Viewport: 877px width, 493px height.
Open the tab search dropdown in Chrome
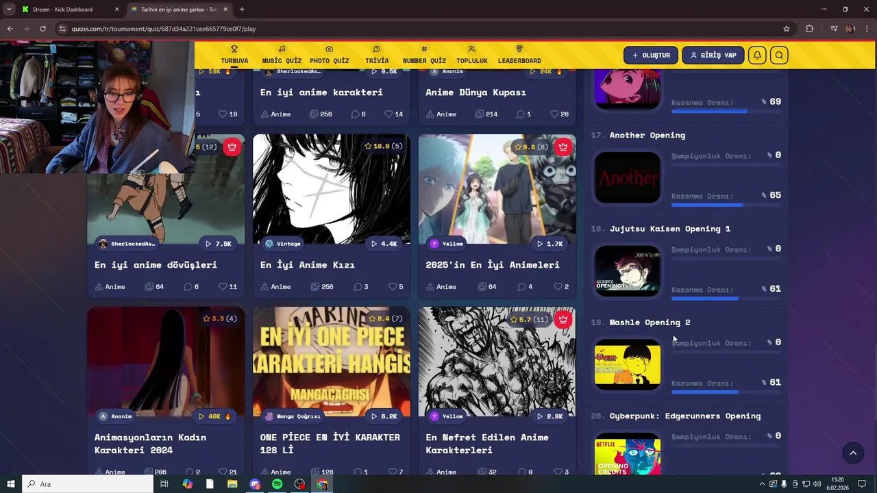pos(9,9)
